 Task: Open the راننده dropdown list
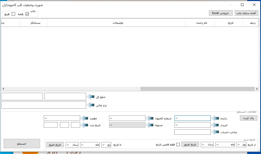[x=177, y=118]
